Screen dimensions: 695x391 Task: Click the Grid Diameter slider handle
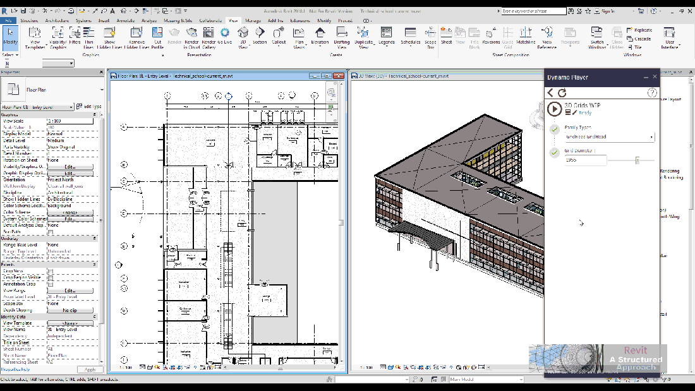coord(637,160)
